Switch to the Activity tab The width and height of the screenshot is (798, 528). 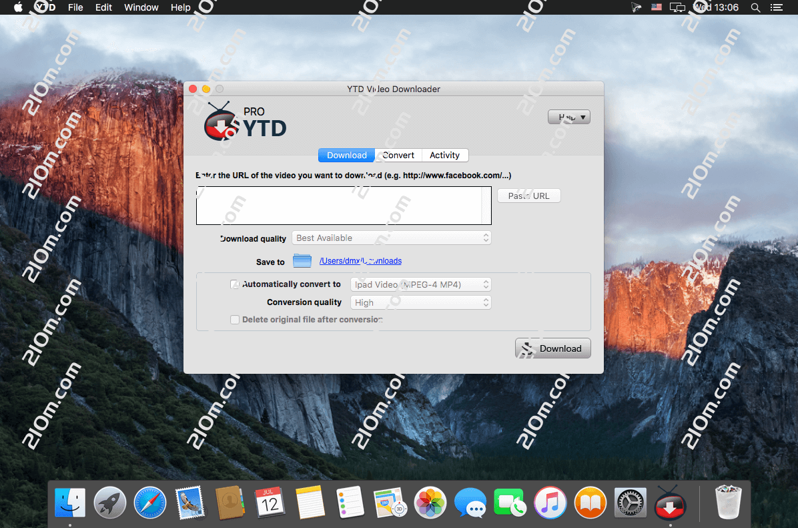pos(445,156)
